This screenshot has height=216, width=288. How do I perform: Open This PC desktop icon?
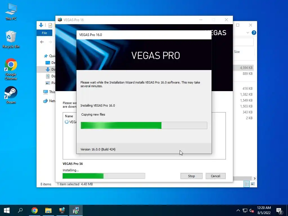[11, 12]
